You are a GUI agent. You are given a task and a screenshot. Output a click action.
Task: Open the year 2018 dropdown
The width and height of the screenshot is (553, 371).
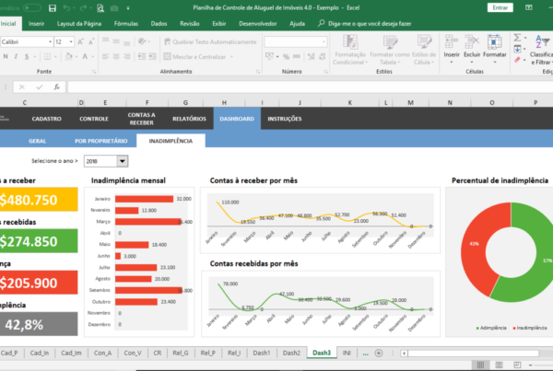(x=123, y=161)
